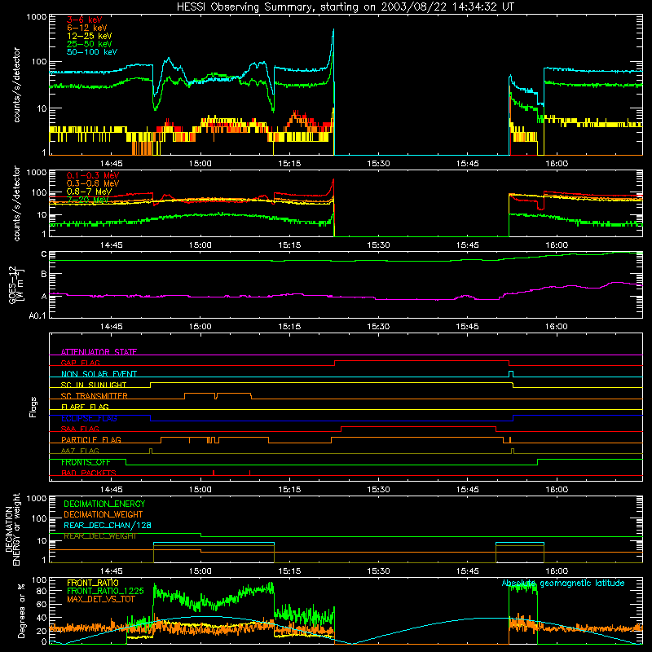Image resolution: width=652 pixels, height=652 pixels.
Task: Click the 'SAA_FLAG' label
Action: click(x=80, y=429)
